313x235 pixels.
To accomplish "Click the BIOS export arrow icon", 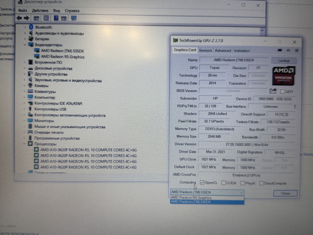I will pyautogui.click(x=273, y=91).
